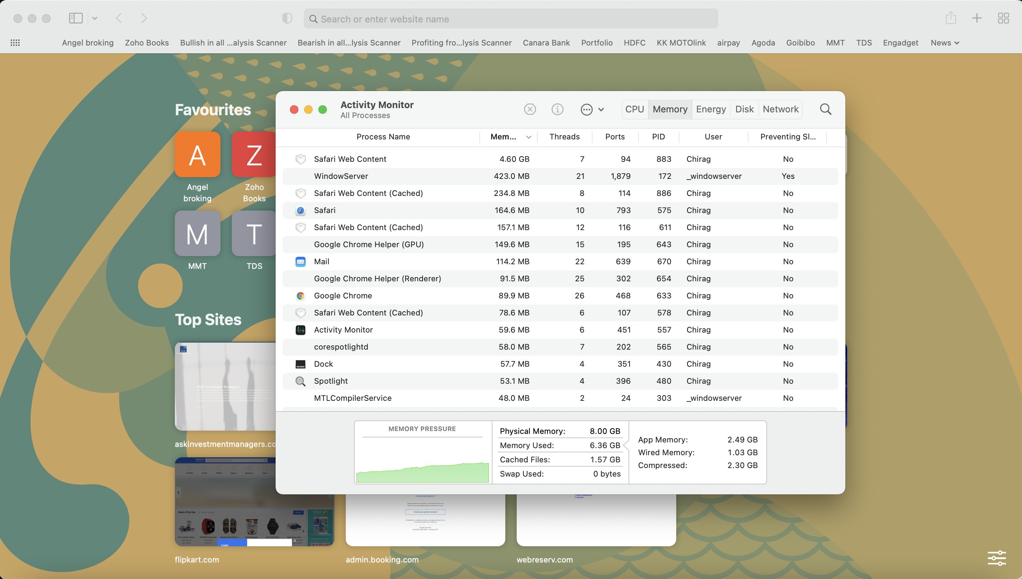Image resolution: width=1022 pixels, height=579 pixels.
Task: Open the Canara Bank bookmark
Action: 546,43
